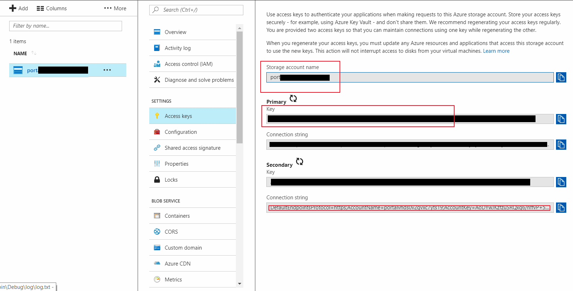This screenshot has height=291, width=573.
Task: Click the Activity log book icon
Action: [157, 48]
